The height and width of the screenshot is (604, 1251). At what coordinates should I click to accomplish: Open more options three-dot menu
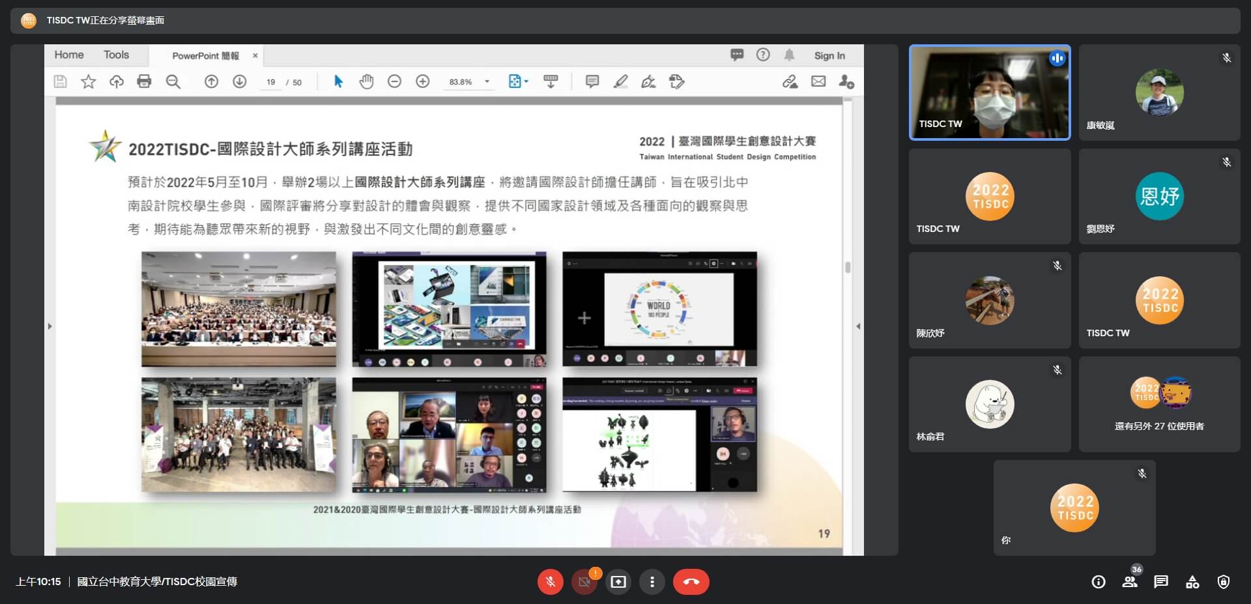point(652,582)
